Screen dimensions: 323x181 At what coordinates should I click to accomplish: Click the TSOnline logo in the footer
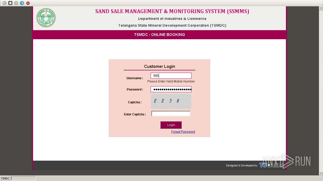click(x=272, y=165)
